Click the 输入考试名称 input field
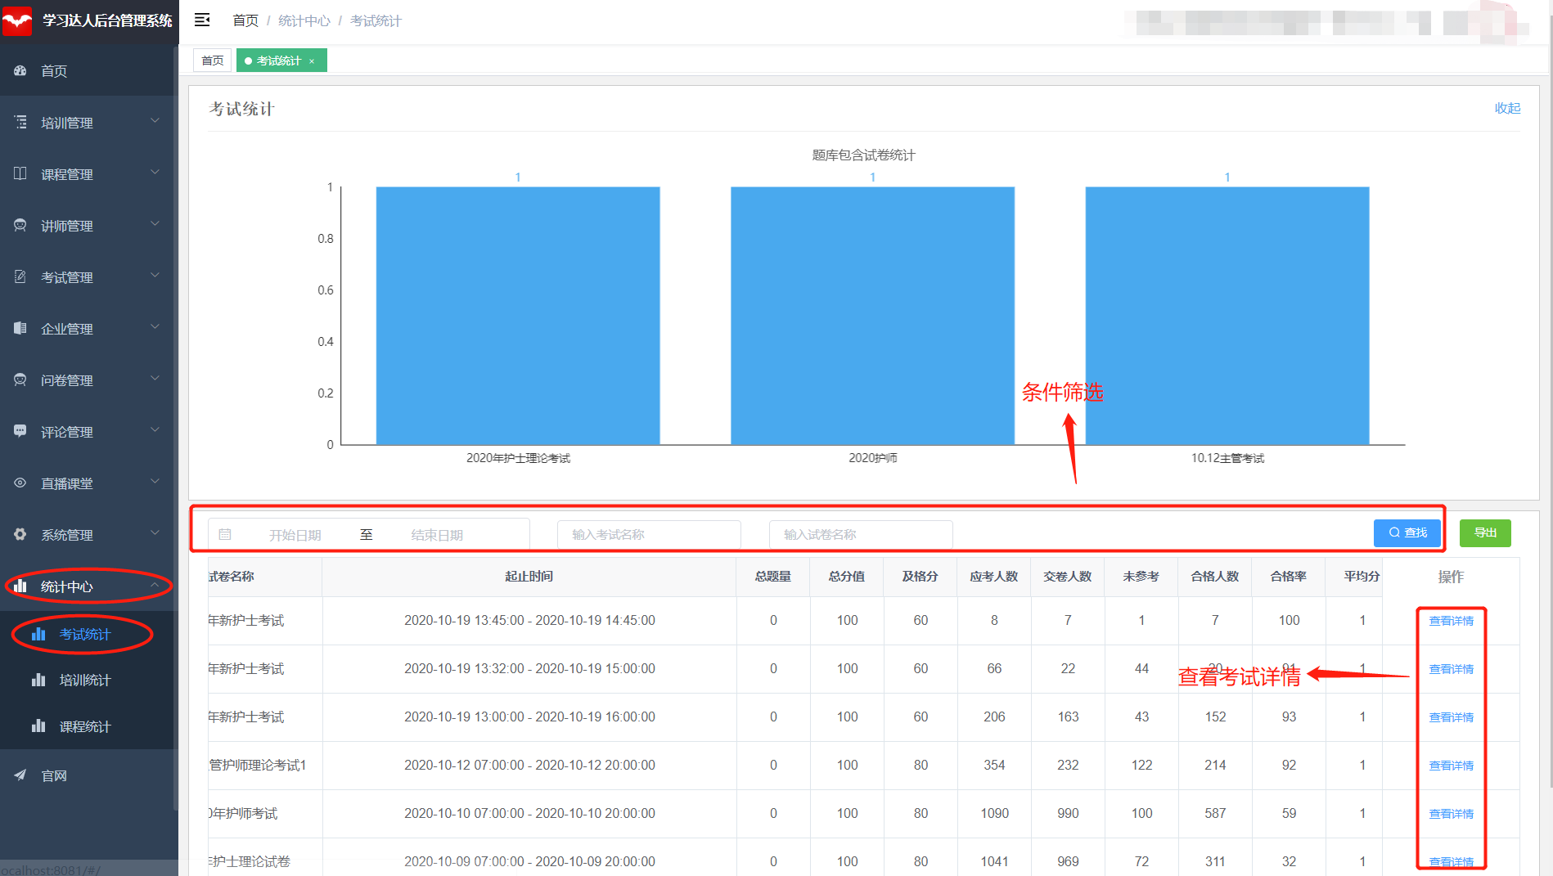This screenshot has height=876, width=1553. click(x=649, y=534)
